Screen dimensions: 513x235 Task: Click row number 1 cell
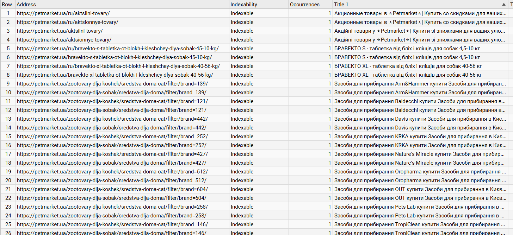[x=7, y=13]
